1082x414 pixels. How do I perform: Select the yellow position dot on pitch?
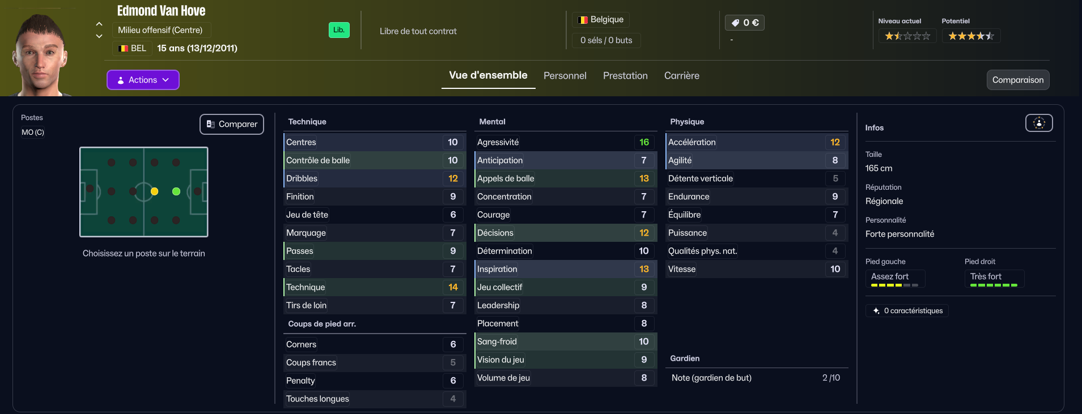click(154, 191)
